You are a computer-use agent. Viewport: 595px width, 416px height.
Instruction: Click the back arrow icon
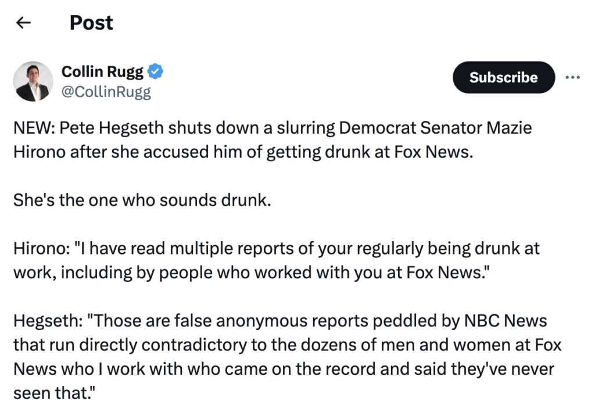[23, 23]
